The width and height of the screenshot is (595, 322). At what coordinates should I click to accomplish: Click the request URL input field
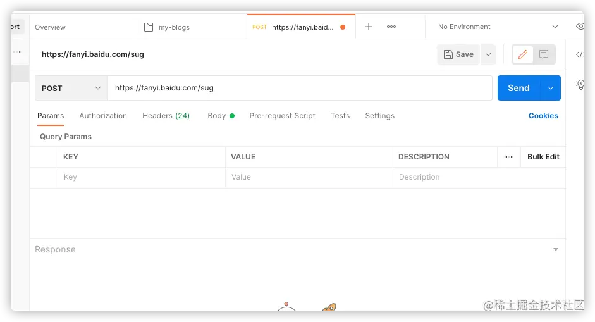(300, 88)
